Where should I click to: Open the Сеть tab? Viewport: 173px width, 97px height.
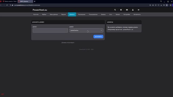111,14
